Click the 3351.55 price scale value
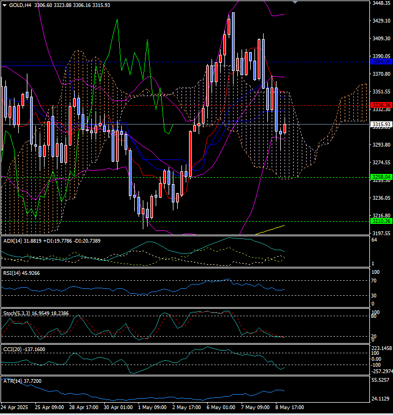393x415 pixels. click(x=381, y=92)
